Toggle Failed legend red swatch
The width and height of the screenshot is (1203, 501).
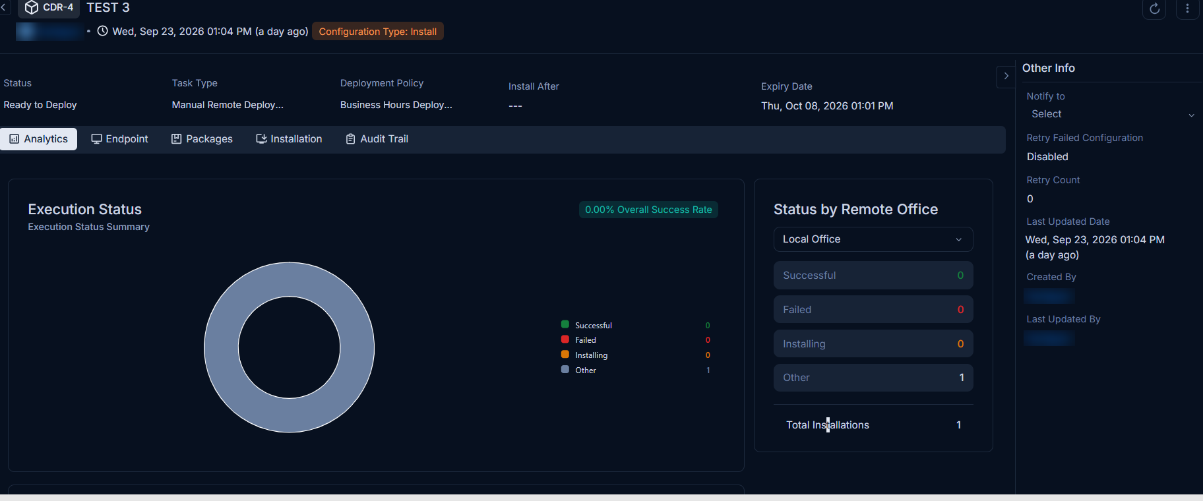coord(565,339)
